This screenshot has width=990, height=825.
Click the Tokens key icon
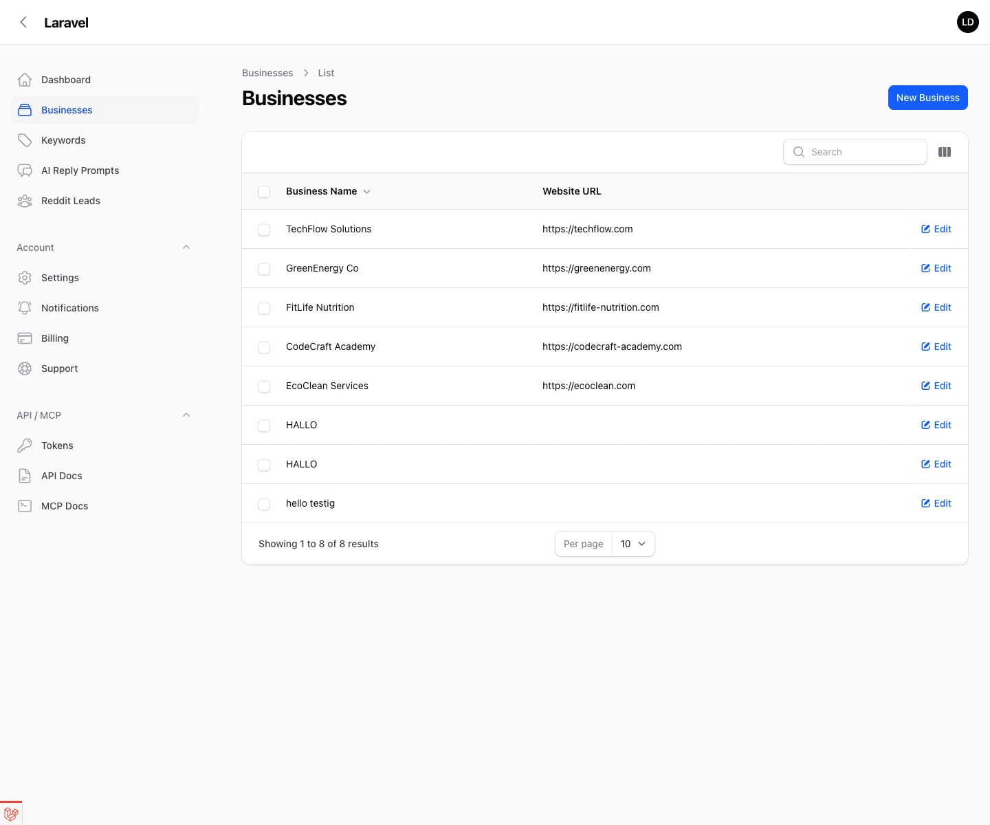[25, 445]
